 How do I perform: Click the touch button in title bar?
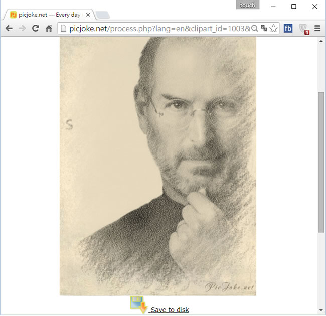coord(247,5)
